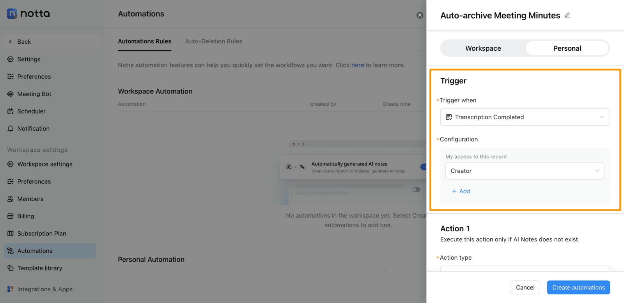This screenshot has height=303, width=624.
Task: Click the Scheduler calendar icon
Action: click(11, 111)
